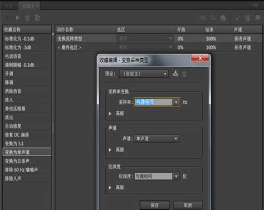The image size is (264, 210).
Task: Click the 取消 button
Action: pyautogui.click(x=188, y=205)
